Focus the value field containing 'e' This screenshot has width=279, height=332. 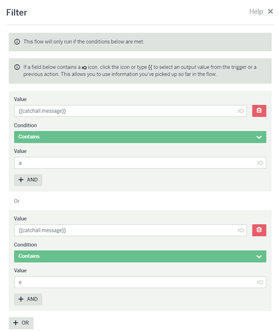tap(140, 282)
